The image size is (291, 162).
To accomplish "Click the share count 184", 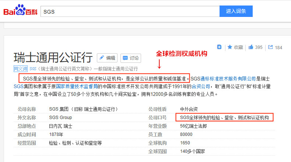I will point(278,48).
